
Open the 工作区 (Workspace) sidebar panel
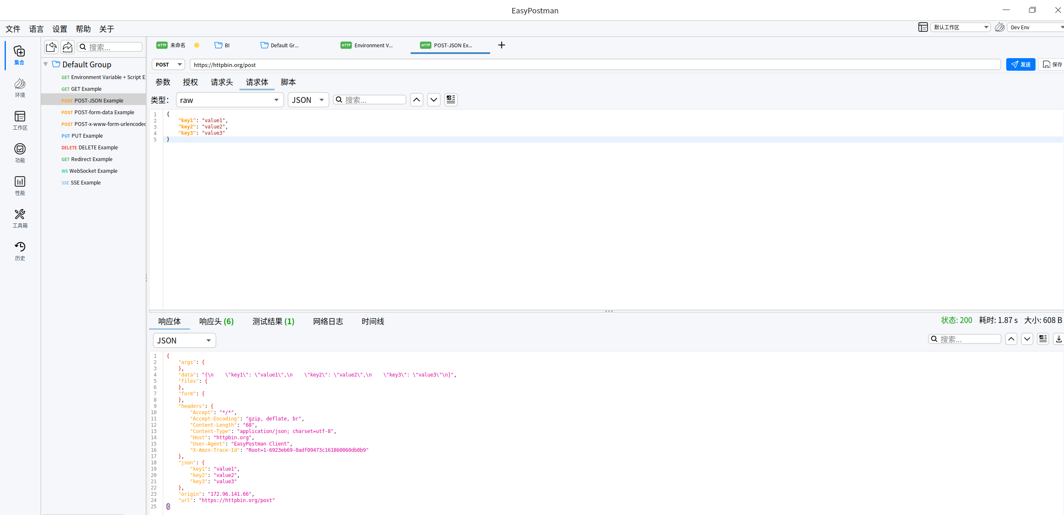coord(20,120)
